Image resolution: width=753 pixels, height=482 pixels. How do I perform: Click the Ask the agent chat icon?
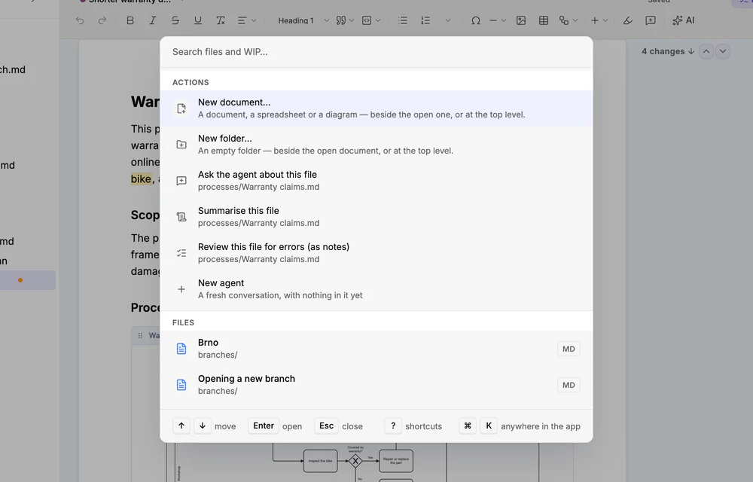pyautogui.click(x=181, y=181)
